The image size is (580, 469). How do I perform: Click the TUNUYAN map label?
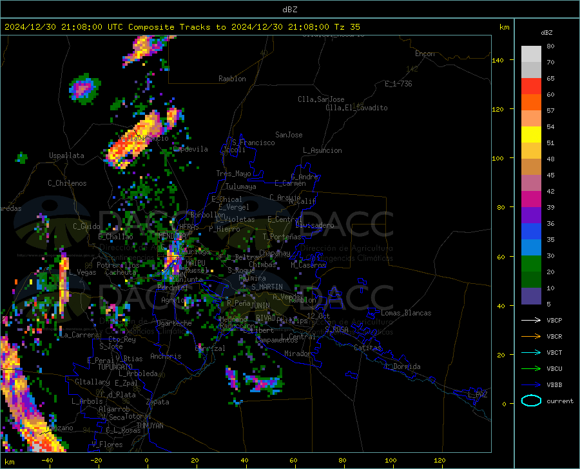pyautogui.click(x=150, y=426)
